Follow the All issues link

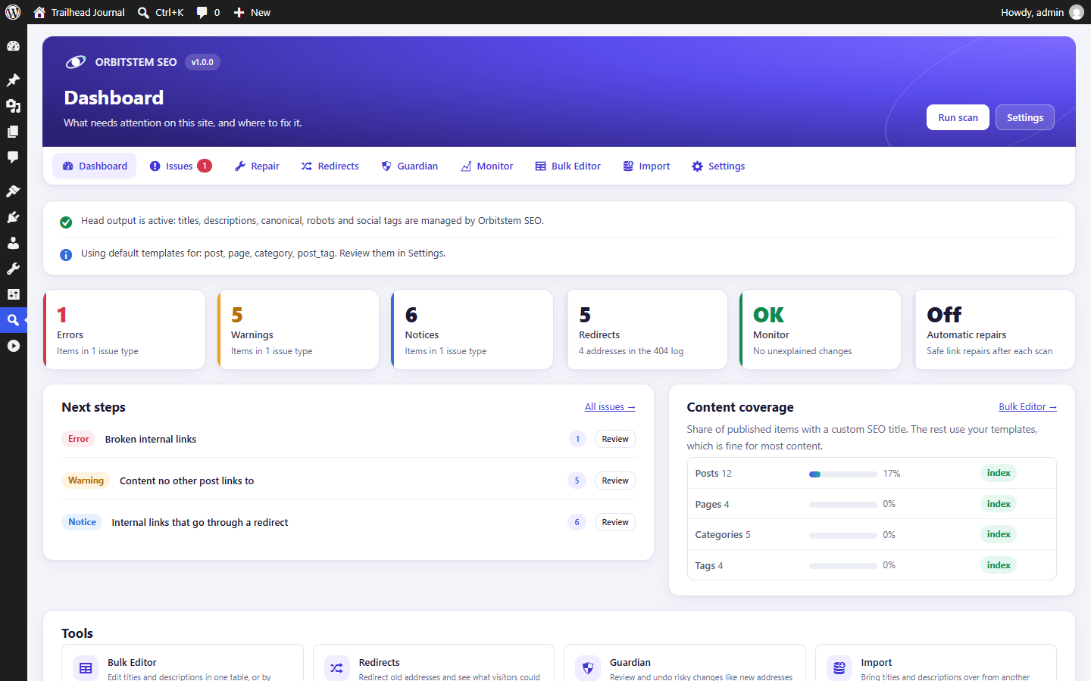tap(610, 407)
